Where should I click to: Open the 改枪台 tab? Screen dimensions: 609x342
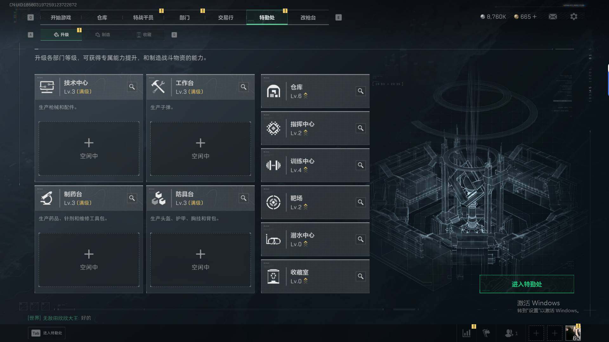[308, 17]
